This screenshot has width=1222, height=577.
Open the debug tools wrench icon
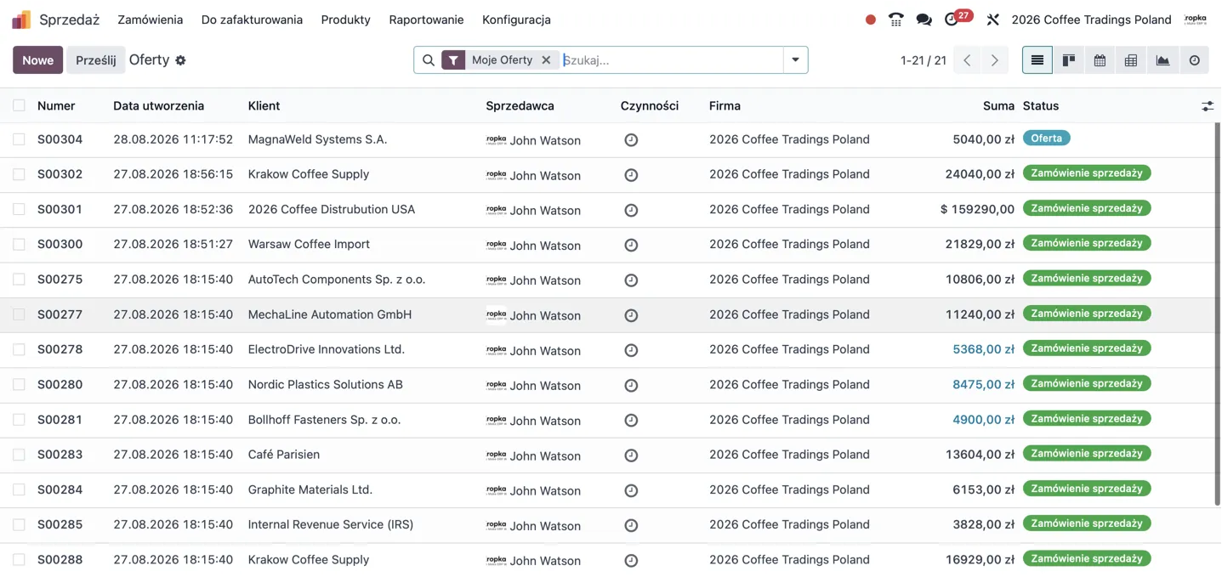click(992, 20)
